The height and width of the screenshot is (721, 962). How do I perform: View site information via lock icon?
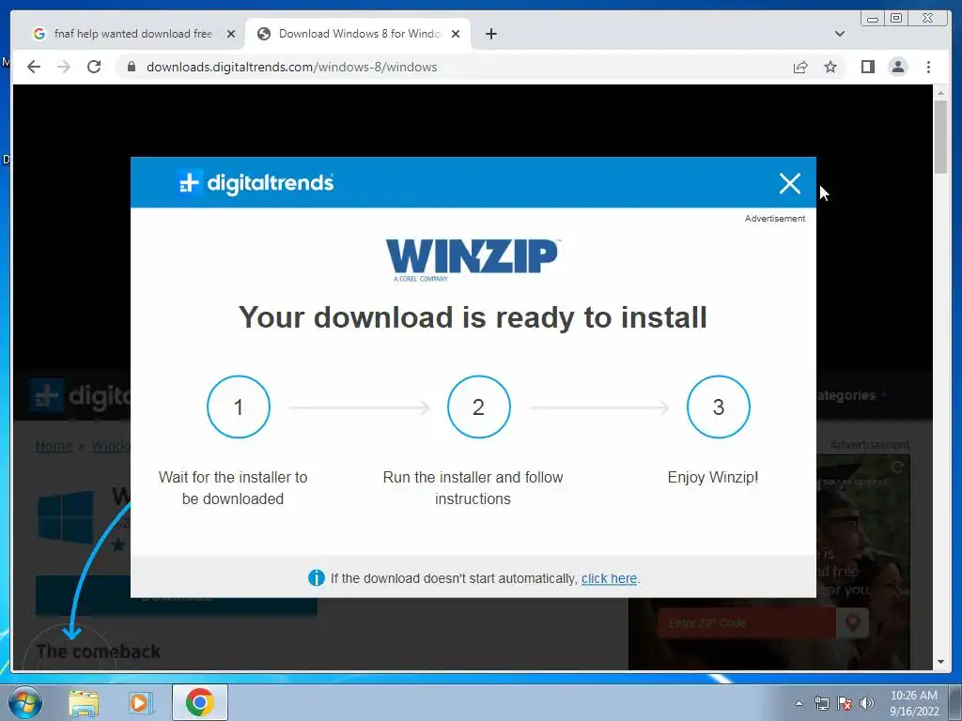[131, 67]
